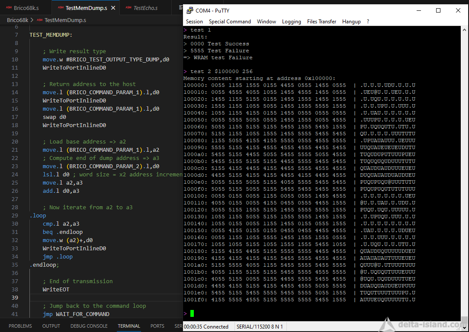Click the PuTTY icon in the title bar

point(190,10)
